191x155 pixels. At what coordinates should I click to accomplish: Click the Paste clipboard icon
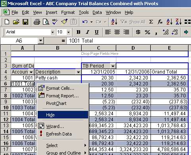pos(73,22)
